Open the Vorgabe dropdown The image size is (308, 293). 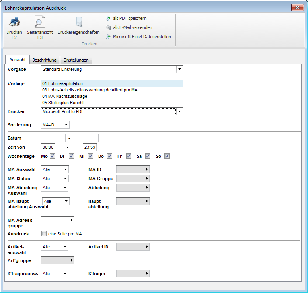click(179, 69)
